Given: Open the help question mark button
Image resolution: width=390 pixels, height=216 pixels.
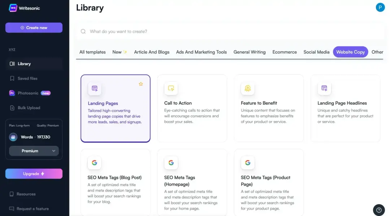Looking at the screenshot, I should coord(379,210).
